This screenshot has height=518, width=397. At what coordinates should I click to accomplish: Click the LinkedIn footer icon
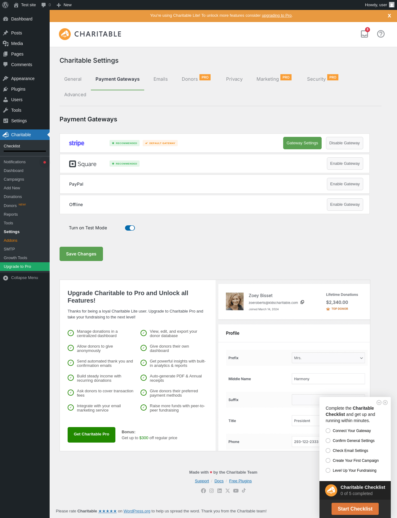[x=220, y=491]
